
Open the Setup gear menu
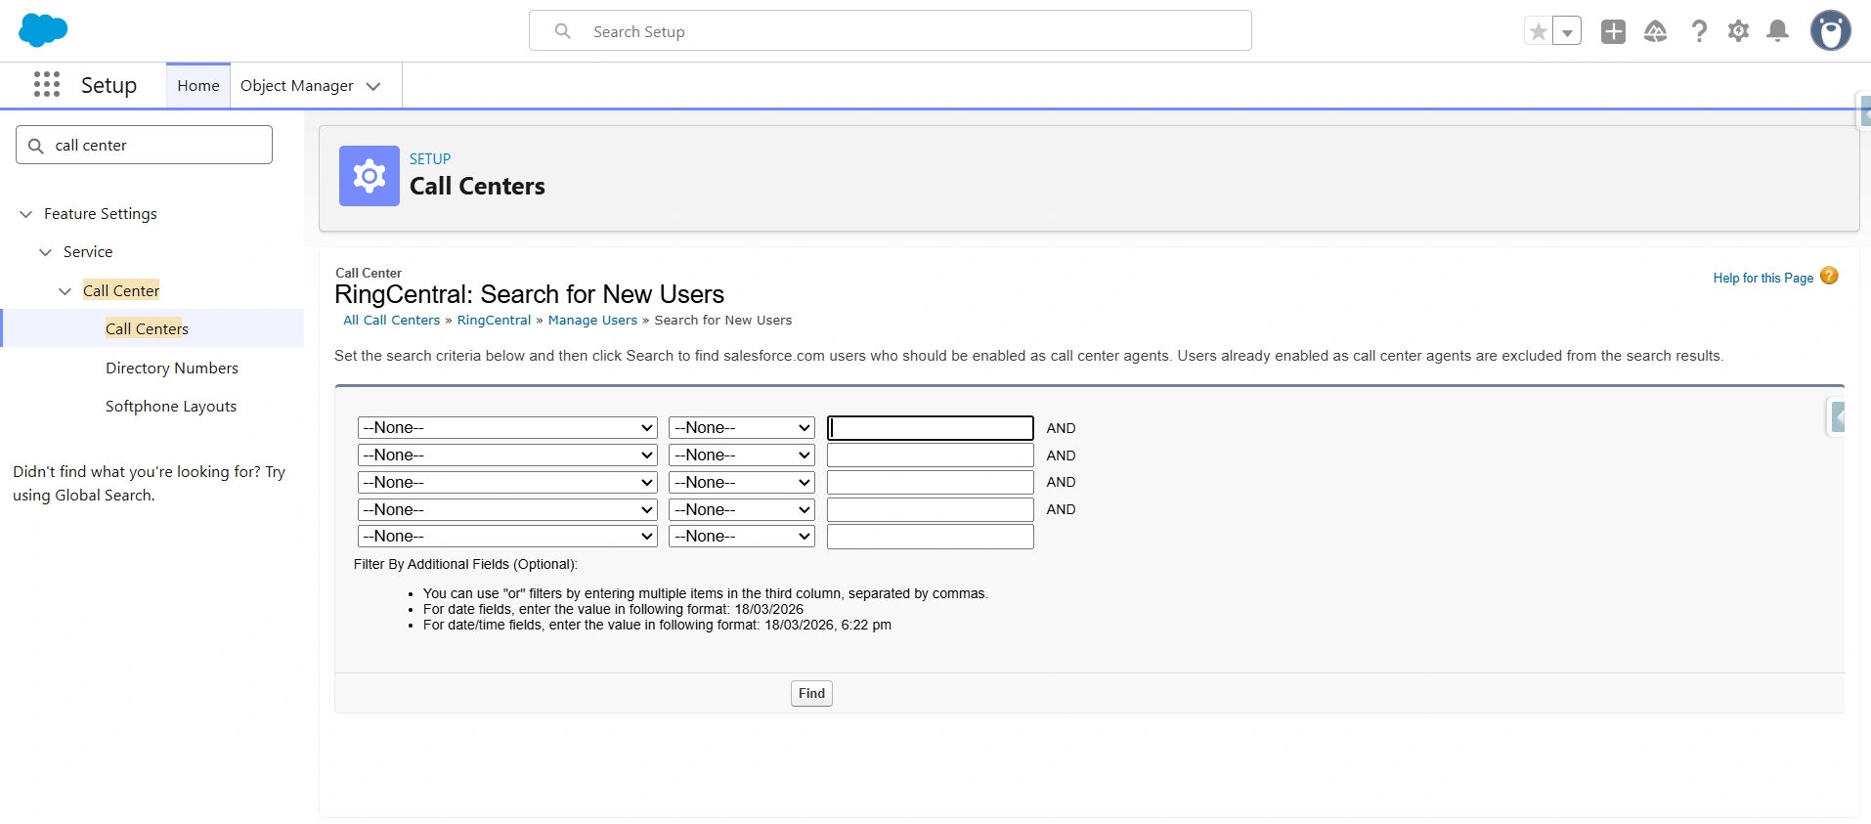click(1738, 32)
